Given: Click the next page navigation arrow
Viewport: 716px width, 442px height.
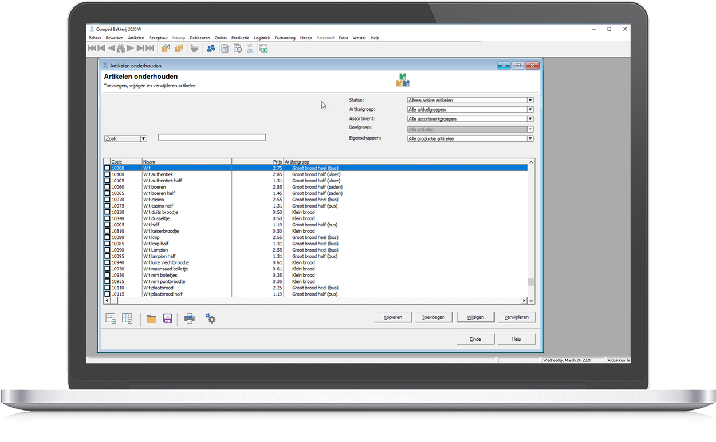Looking at the screenshot, I should tap(140, 49).
